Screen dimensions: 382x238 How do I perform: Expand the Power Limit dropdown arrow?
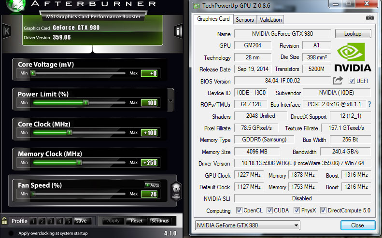170,100
